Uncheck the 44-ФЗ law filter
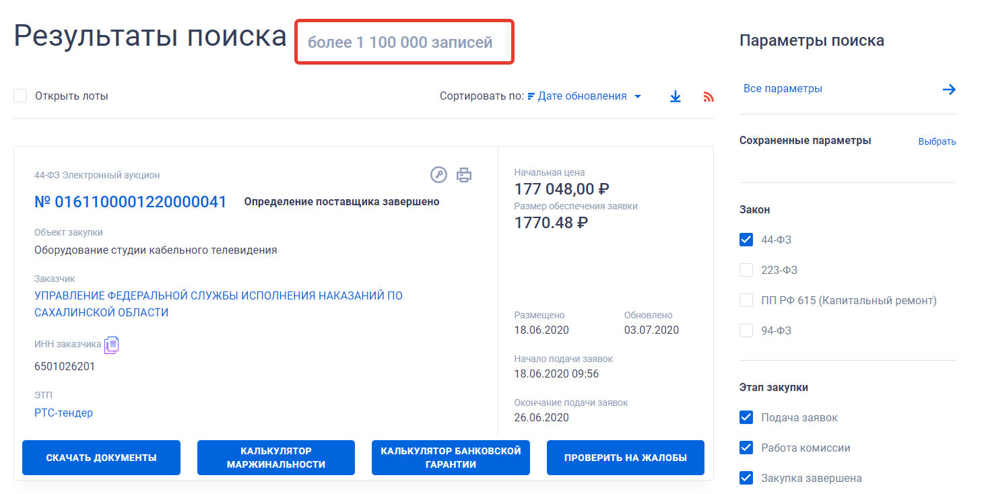 (746, 240)
